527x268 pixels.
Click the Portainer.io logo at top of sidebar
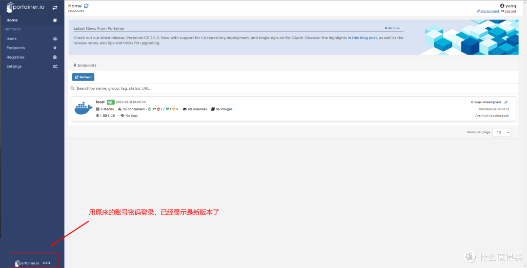pyautogui.click(x=25, y=7)
